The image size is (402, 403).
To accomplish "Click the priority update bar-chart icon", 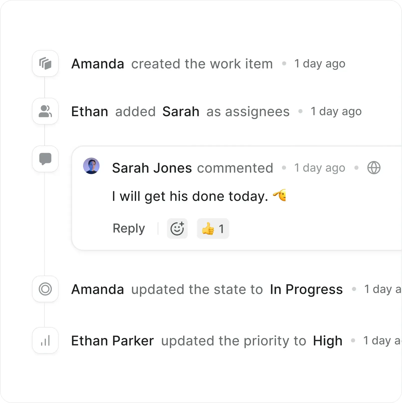I will [x=45, y=340].
